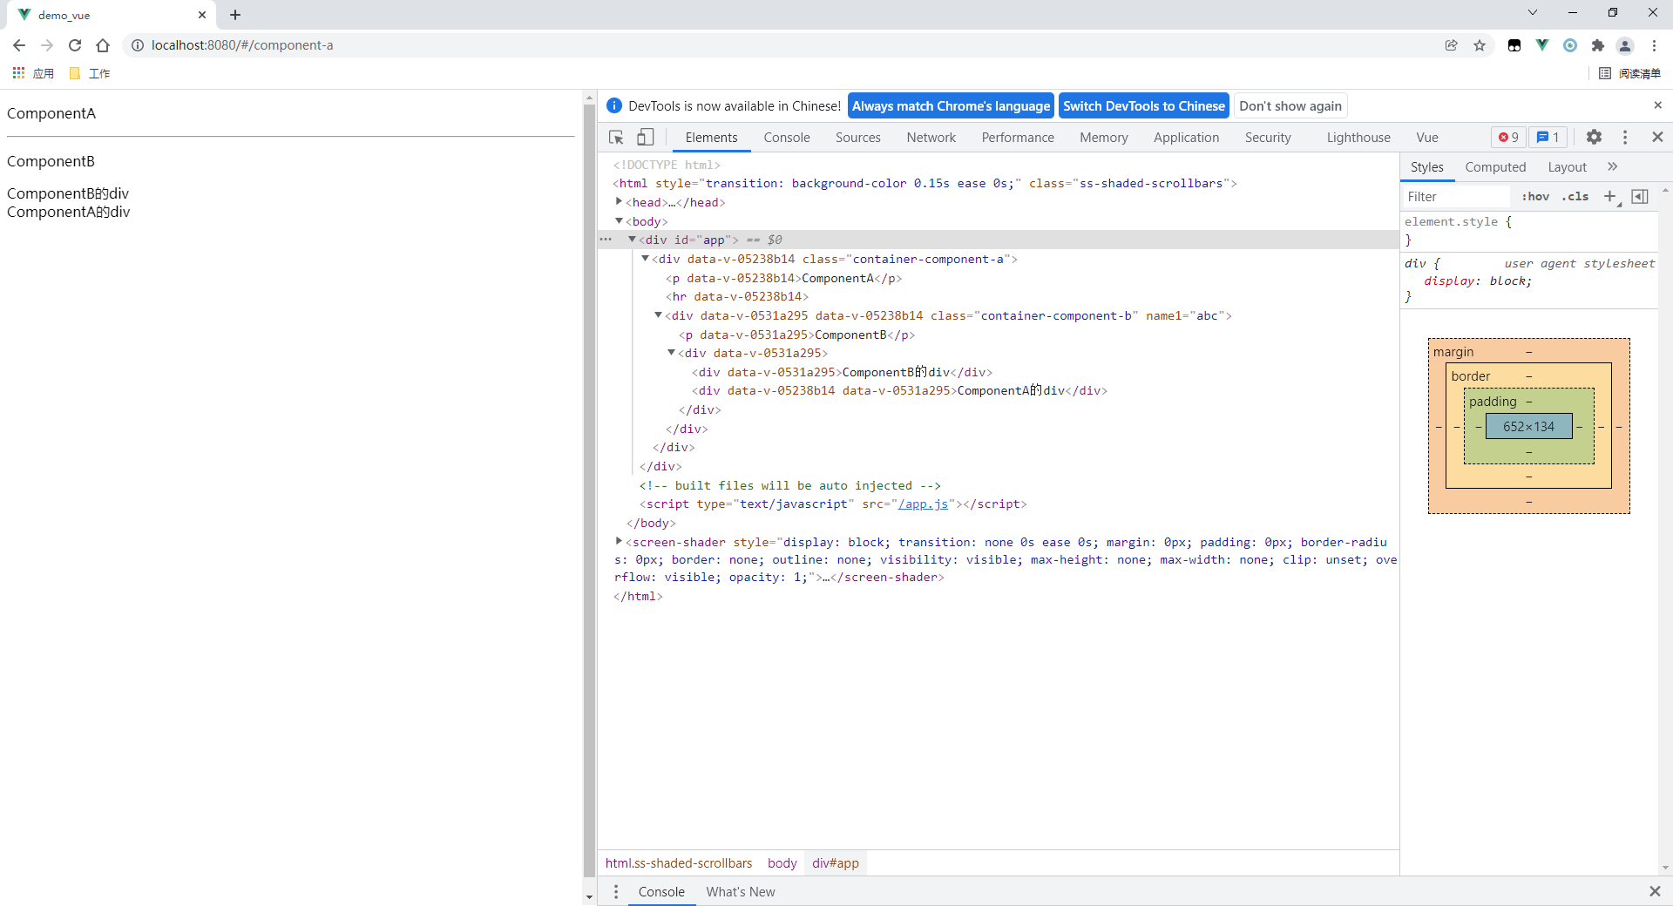Collapse the body element node

(x=619, y=220)
